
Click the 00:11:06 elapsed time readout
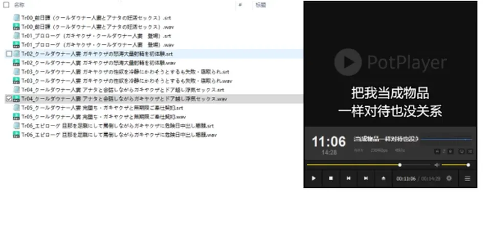click(x=406, y=179)
